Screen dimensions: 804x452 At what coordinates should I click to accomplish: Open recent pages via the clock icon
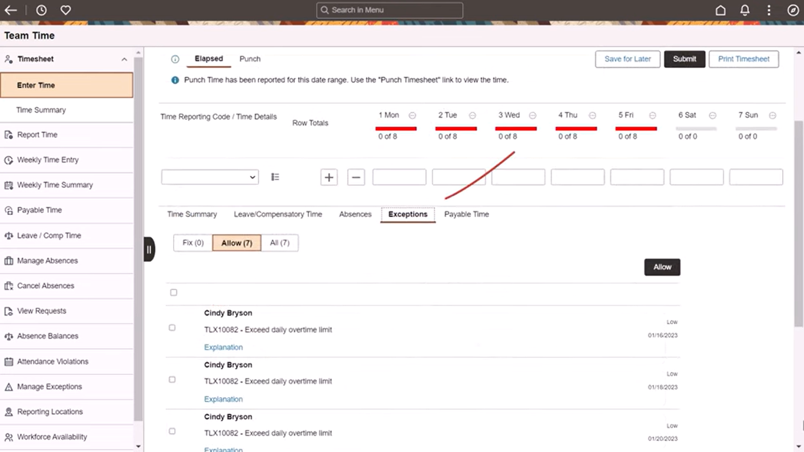(40, 10)
